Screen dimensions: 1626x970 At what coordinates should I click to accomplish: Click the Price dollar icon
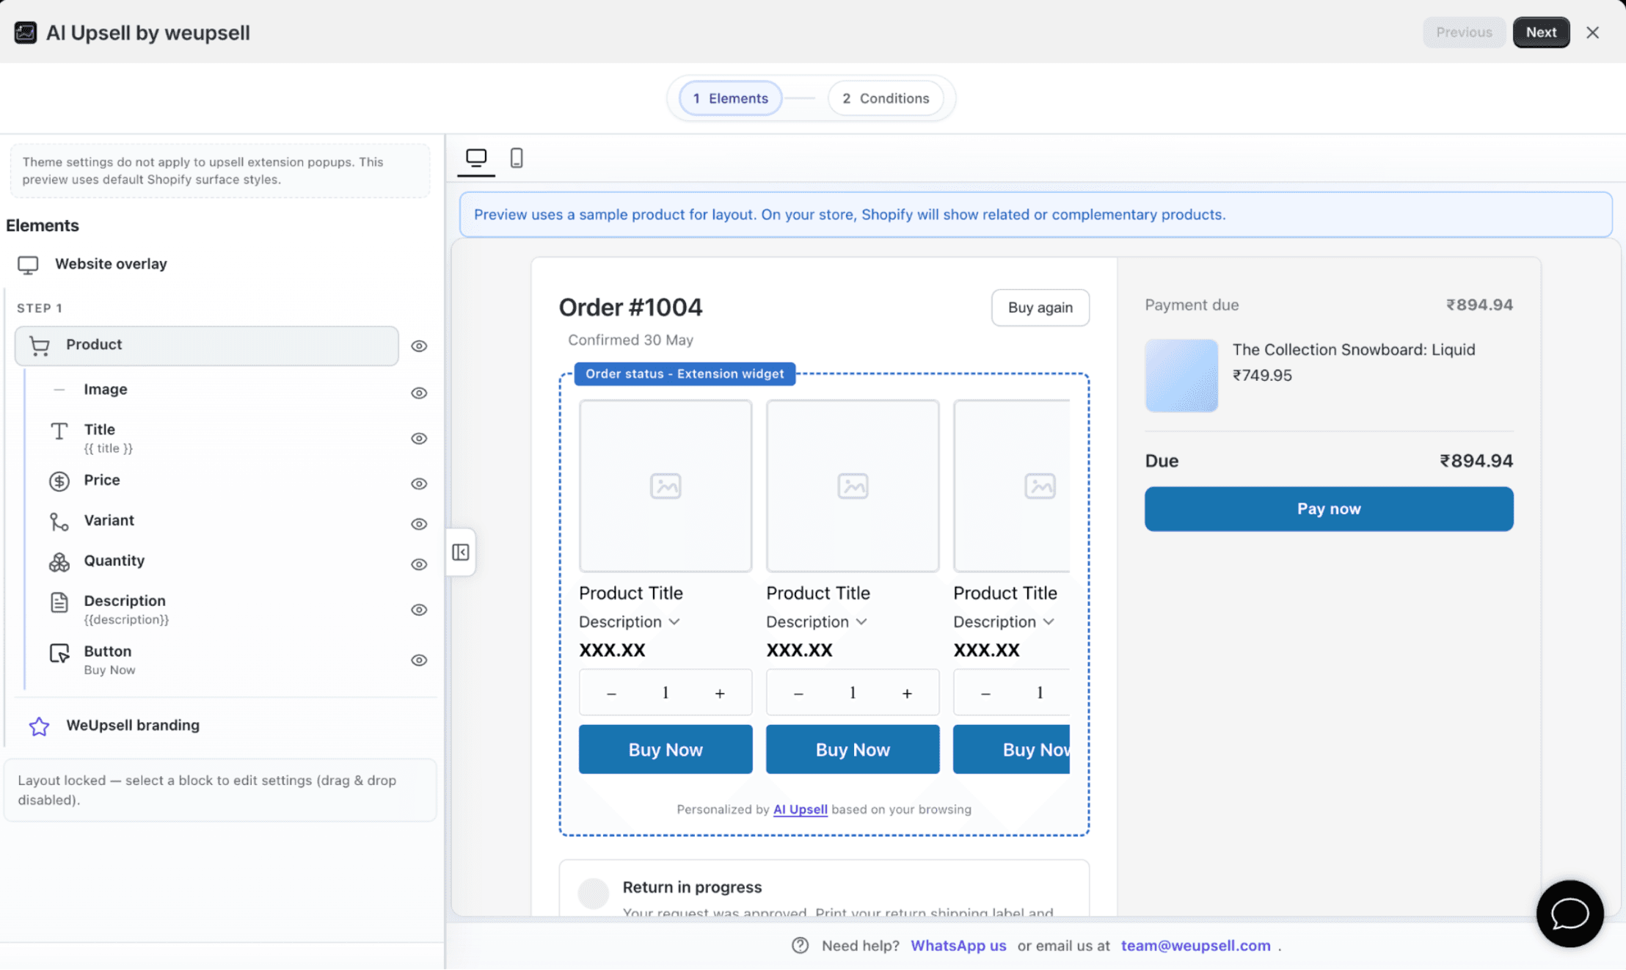click(59, 481)
